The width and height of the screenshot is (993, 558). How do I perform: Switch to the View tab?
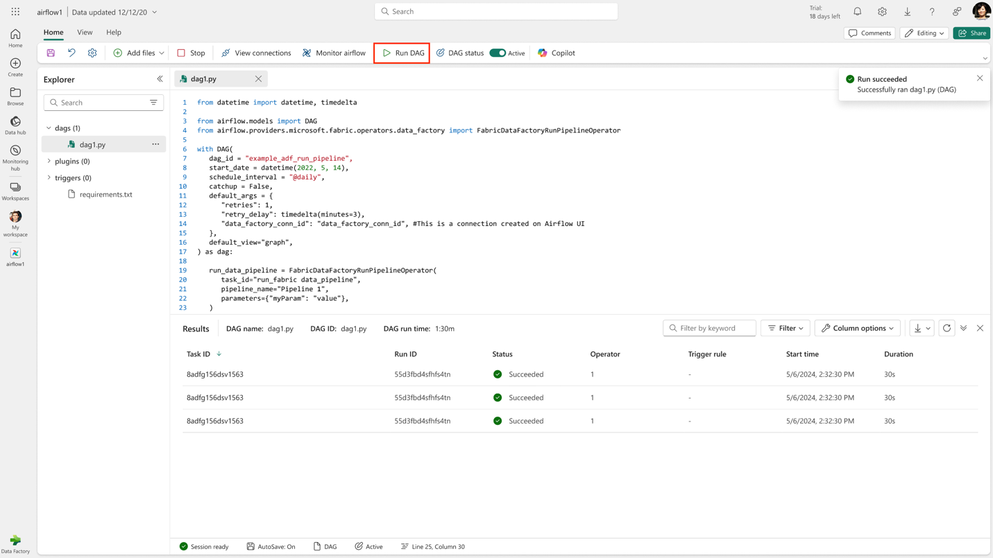85,33
